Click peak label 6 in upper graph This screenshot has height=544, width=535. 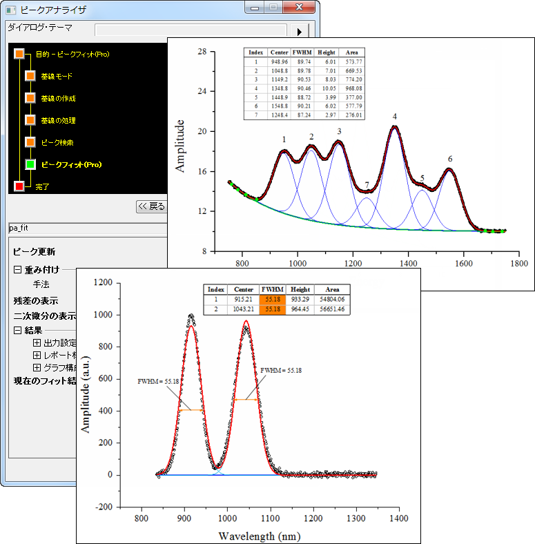450,159
